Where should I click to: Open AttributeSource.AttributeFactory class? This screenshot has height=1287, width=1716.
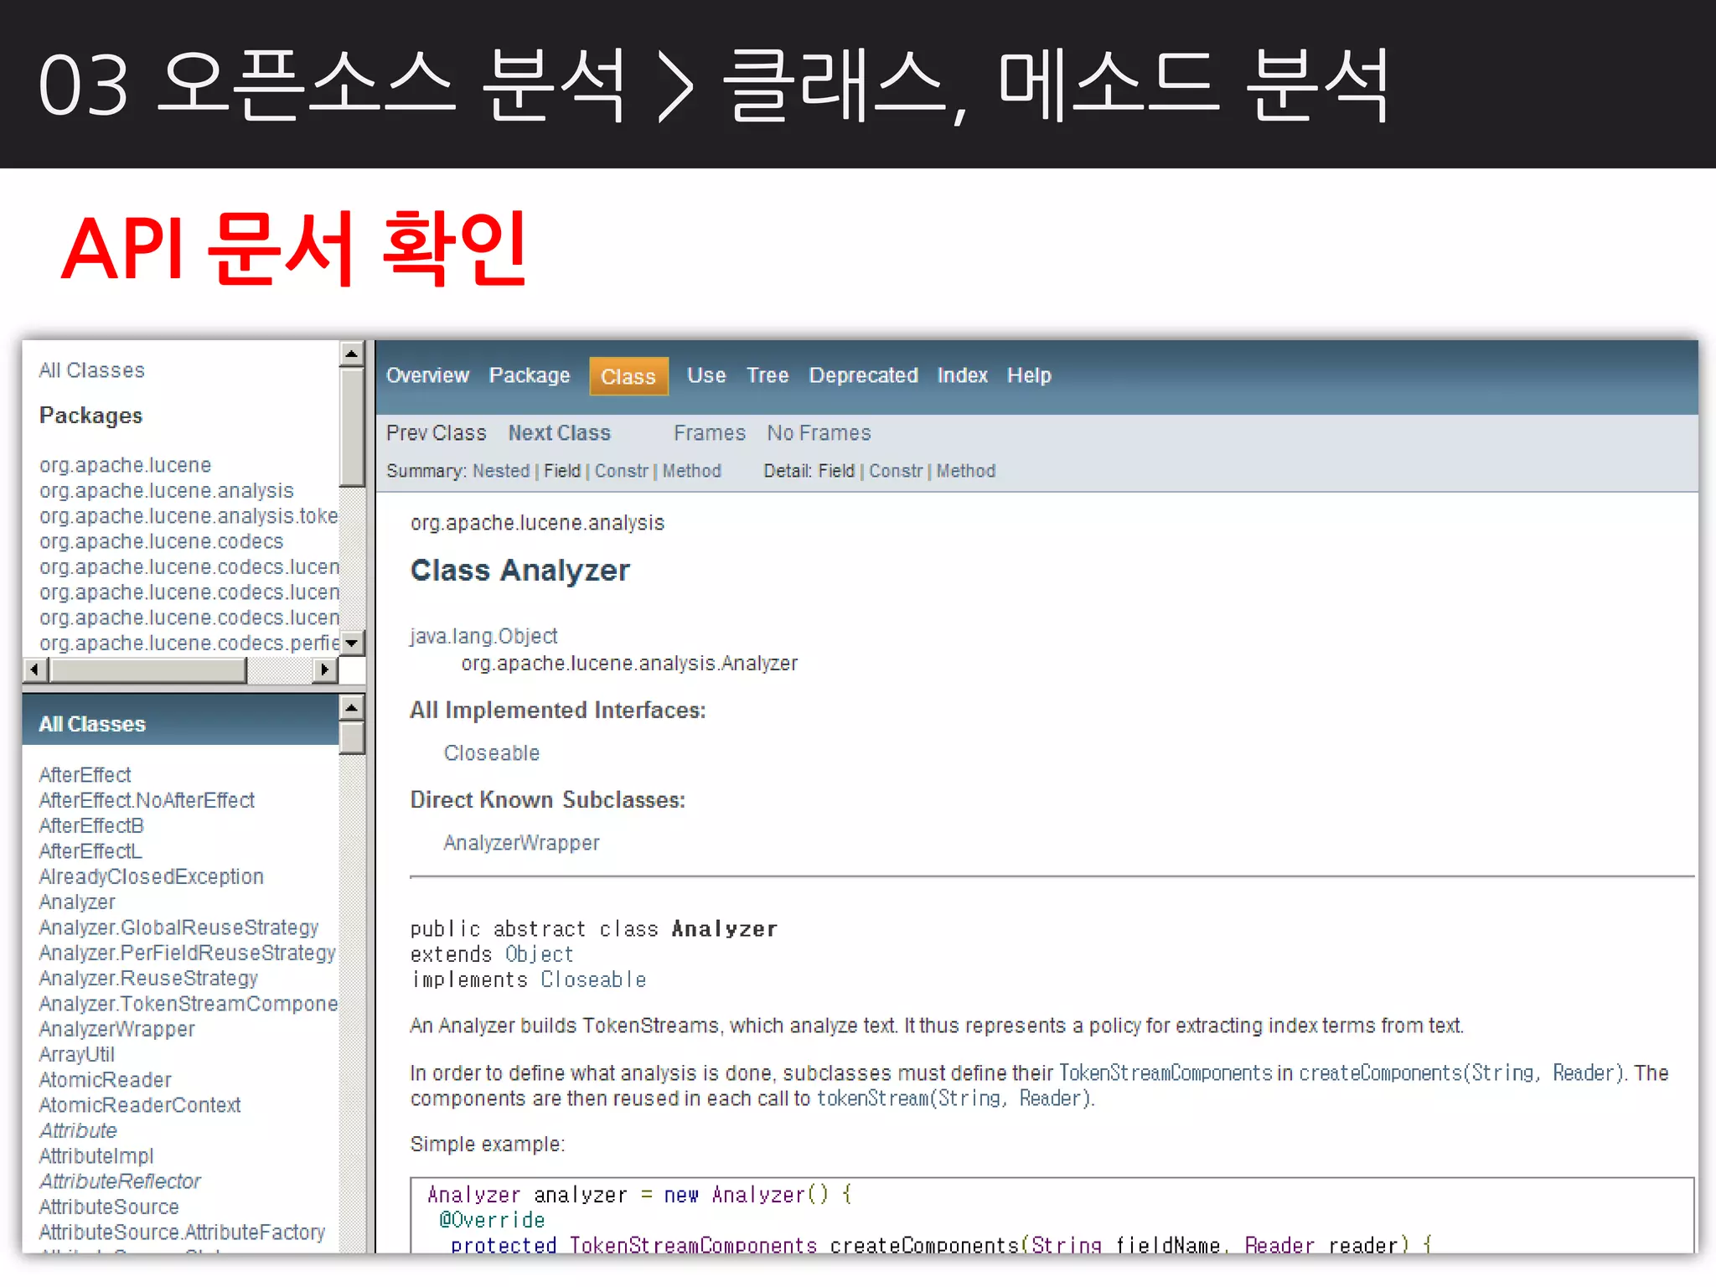click(182, 1233)
